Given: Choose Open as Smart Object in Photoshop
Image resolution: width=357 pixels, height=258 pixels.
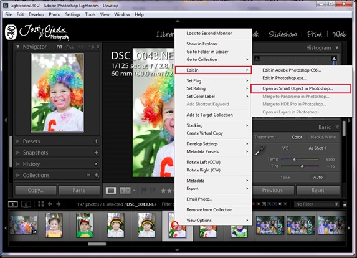Looking at the screenshot, I should pos(300,88).
